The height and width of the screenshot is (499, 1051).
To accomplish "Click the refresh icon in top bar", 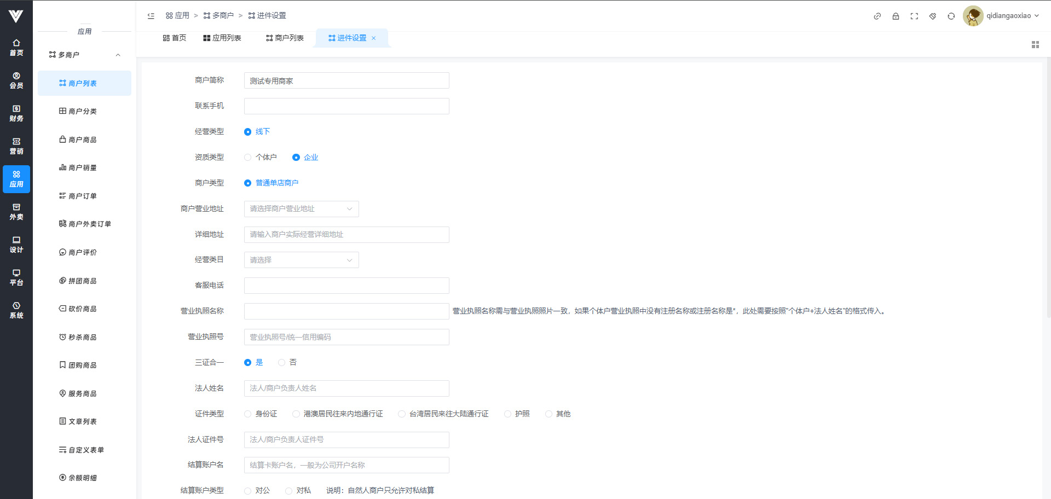I will pyautogui.click(x=951, y=16).
